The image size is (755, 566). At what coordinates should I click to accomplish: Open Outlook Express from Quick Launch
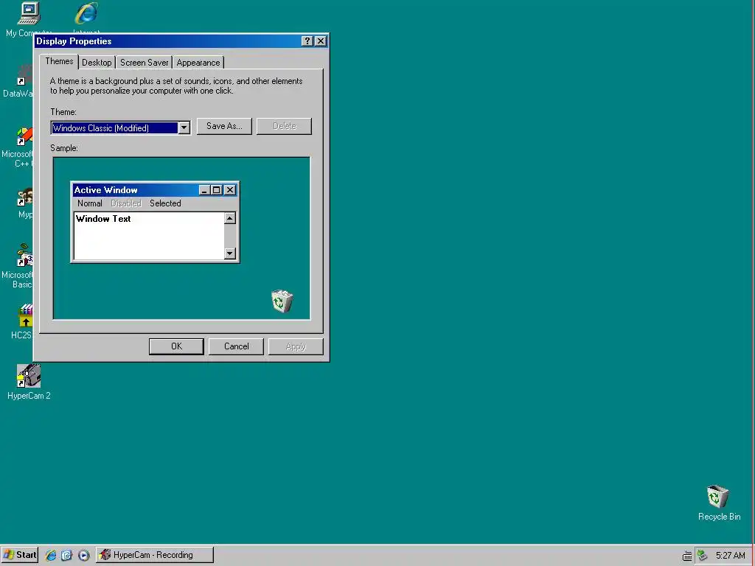click(x=66, y=555)
